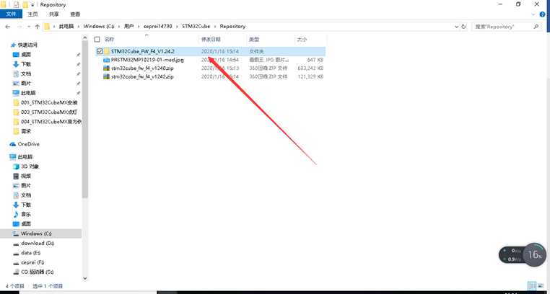The width and height of the screenshot is (550, 294).
Task: Open quick access toolbar customize dropdown
Action: pyautogui.click(x=32, y=5)
